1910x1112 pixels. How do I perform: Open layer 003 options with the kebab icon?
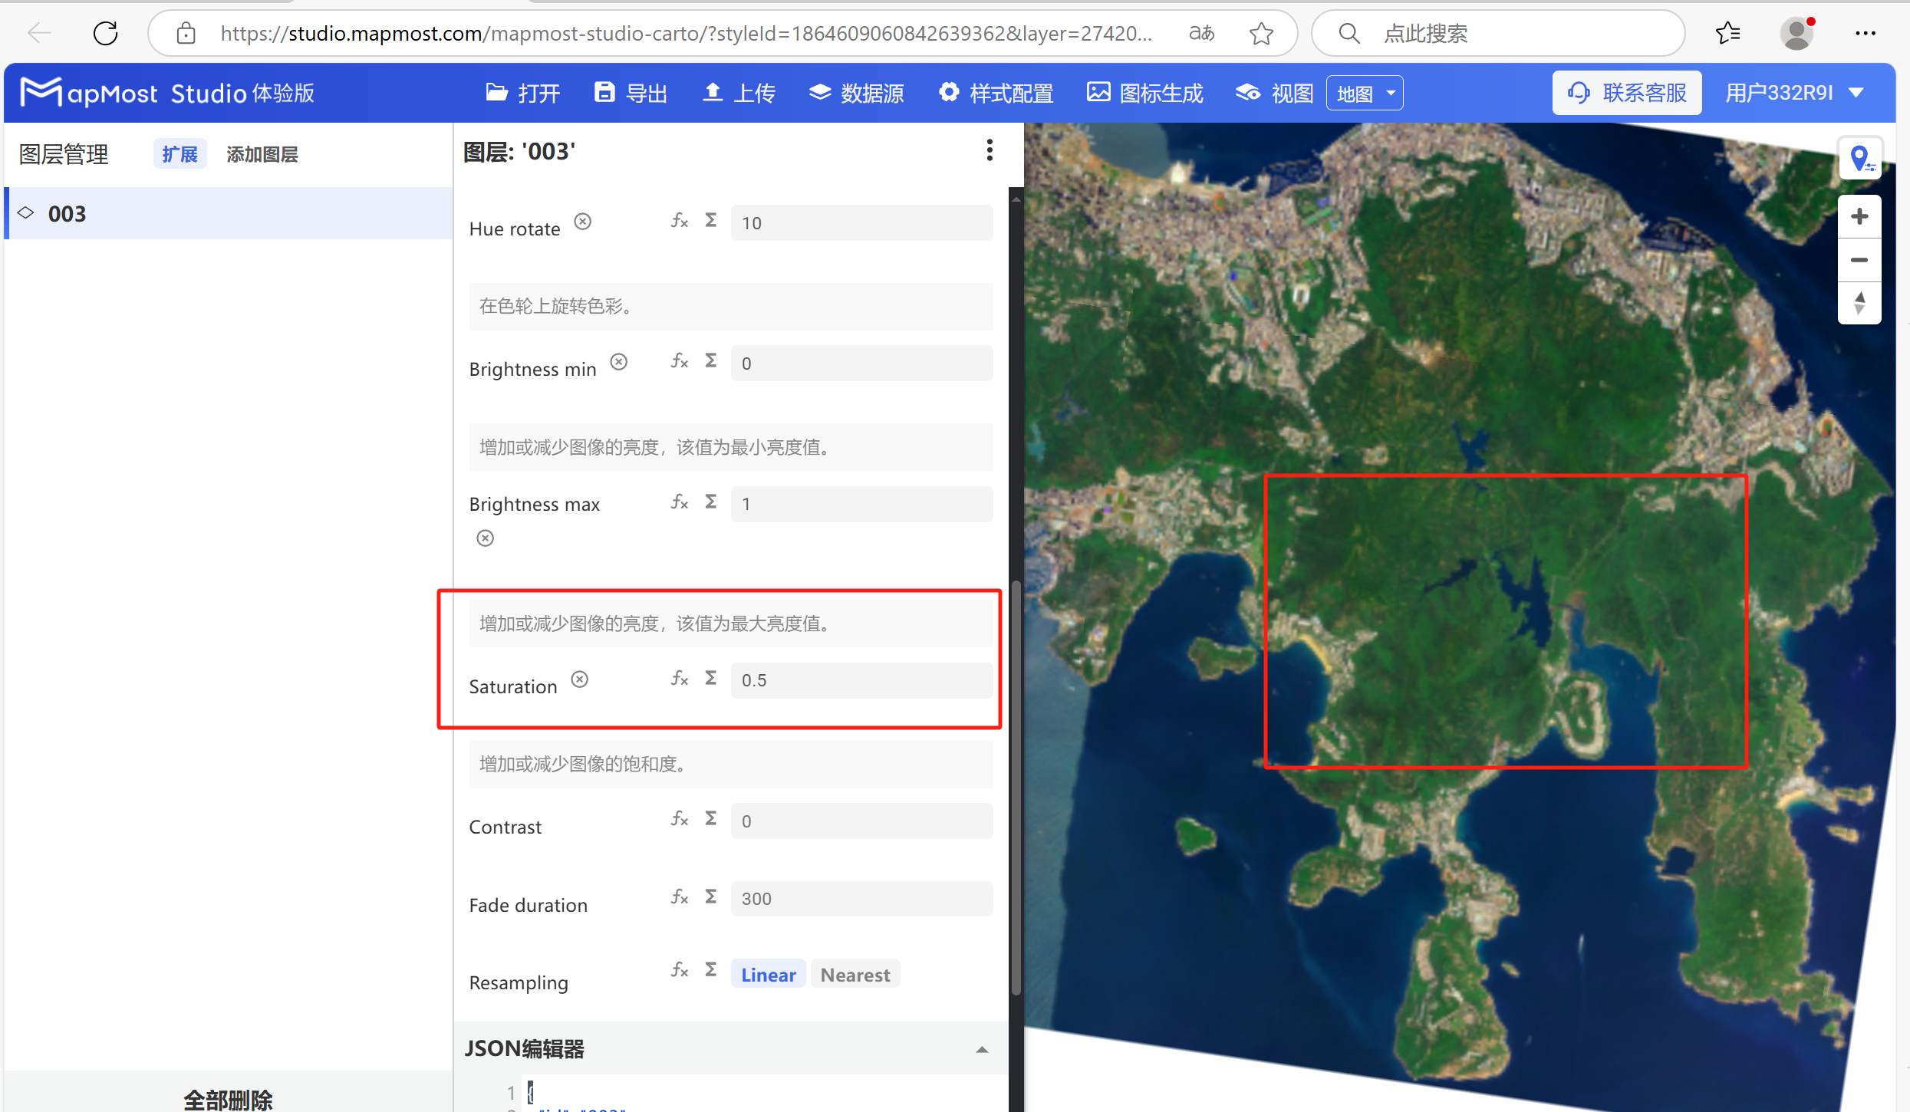coord(990,150)
